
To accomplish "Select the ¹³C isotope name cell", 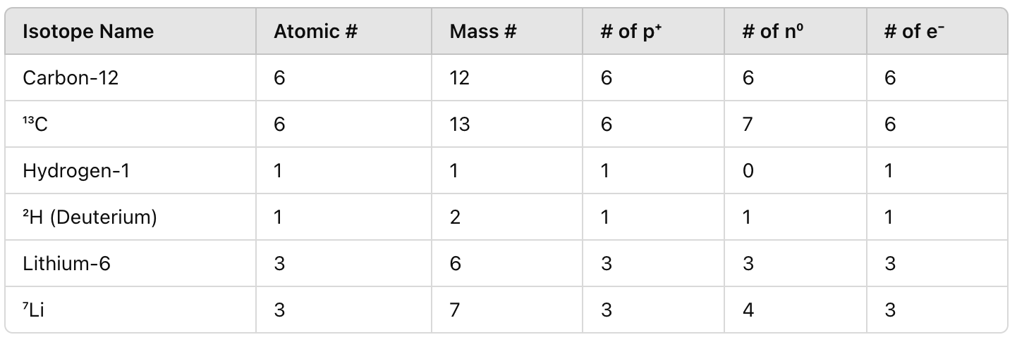I will click(x=130, y=124).
